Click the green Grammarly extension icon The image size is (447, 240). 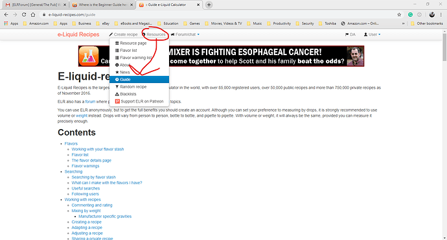(x=410, y=14)
